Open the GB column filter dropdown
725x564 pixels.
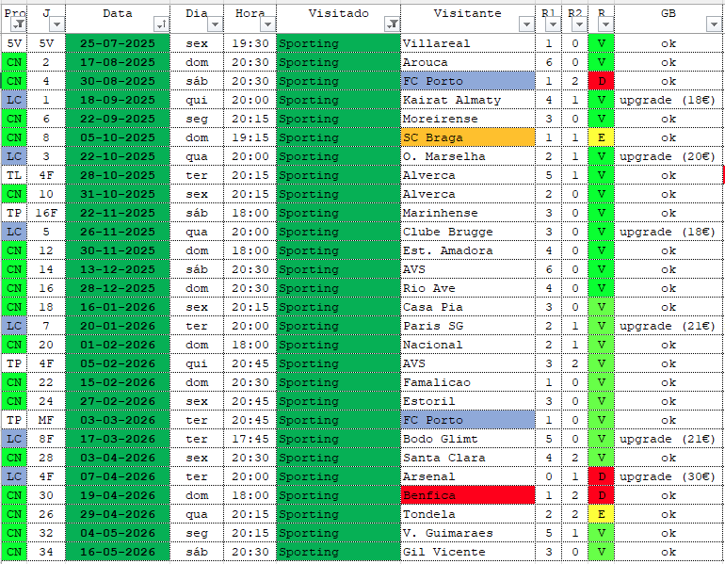[x=714, y=24]
